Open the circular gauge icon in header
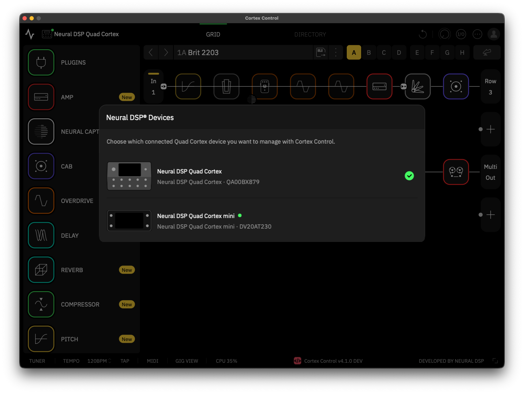524x394 pixels. pos(445,34)
